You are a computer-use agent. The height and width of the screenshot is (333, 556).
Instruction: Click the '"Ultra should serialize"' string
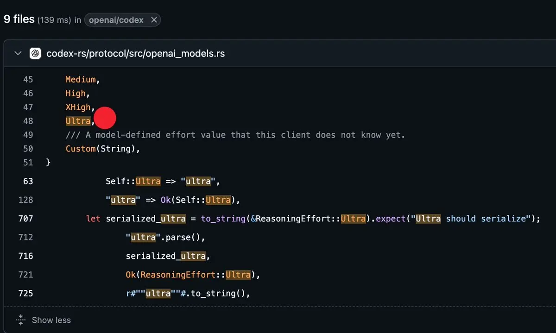470,219
